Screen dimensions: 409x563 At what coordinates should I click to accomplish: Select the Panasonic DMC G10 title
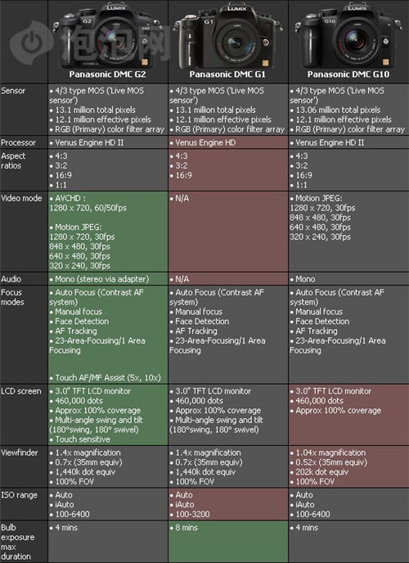348,74
